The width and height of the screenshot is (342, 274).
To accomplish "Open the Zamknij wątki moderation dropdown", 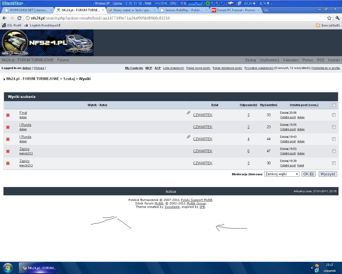I will coord(282,174).
